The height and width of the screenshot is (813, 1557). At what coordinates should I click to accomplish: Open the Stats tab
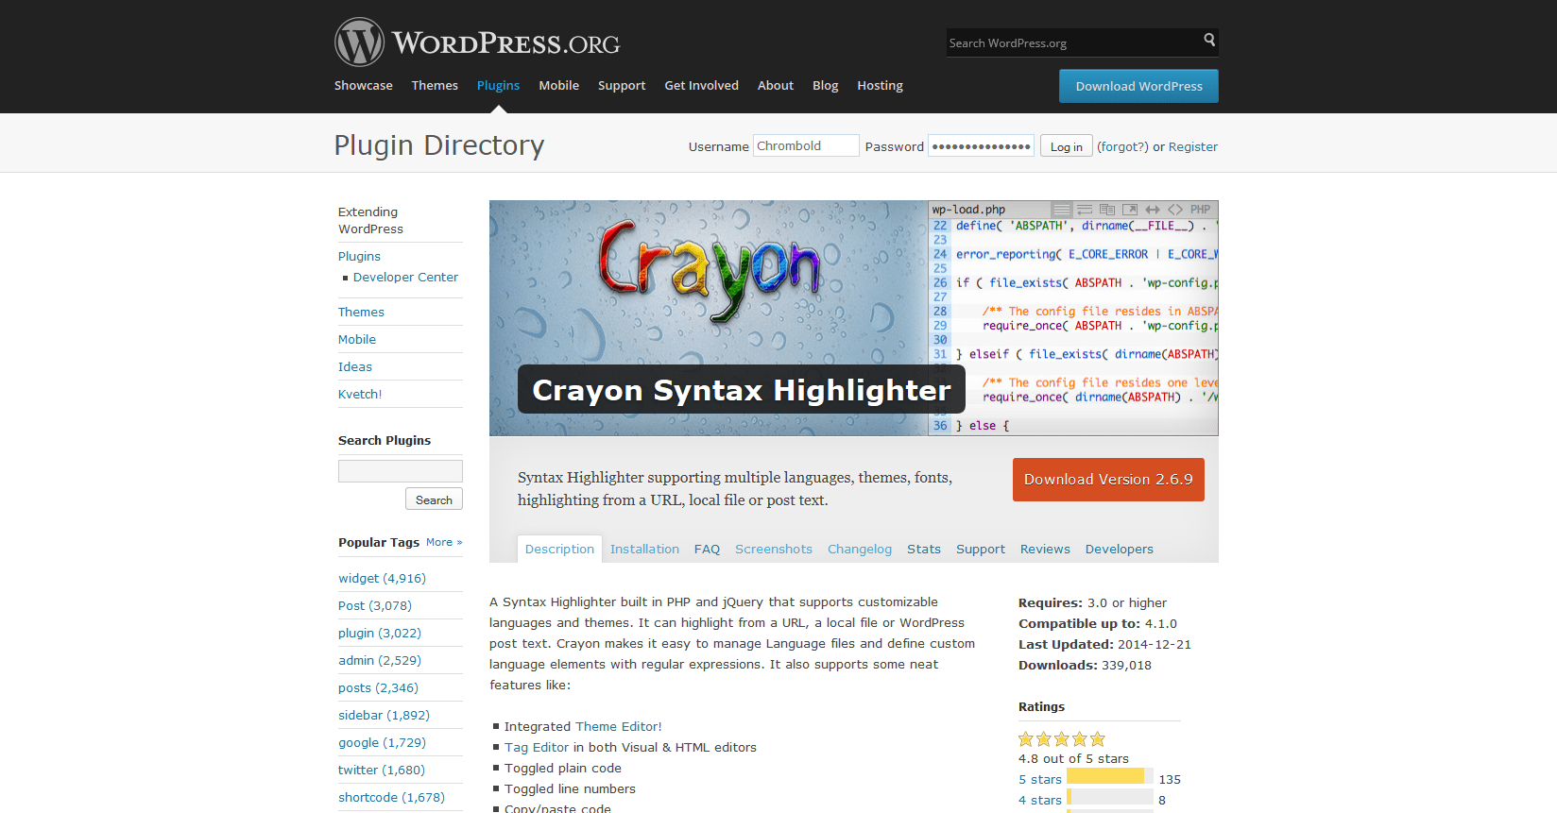coord(924,550)
